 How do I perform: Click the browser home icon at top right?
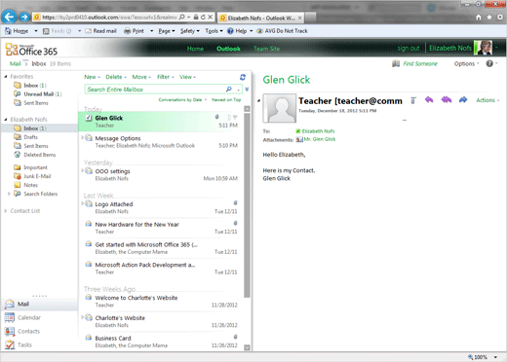tap(479, 18)
